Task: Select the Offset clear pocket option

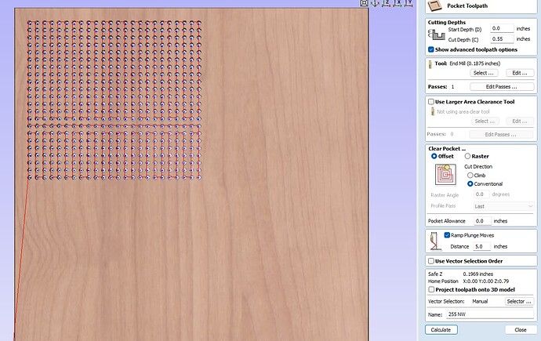Action: (434, 156)
